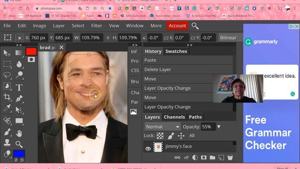Open the Bilinear interpolation dropdown
Viewport: 300px width, 169px height.
click(x=231, y=38)
